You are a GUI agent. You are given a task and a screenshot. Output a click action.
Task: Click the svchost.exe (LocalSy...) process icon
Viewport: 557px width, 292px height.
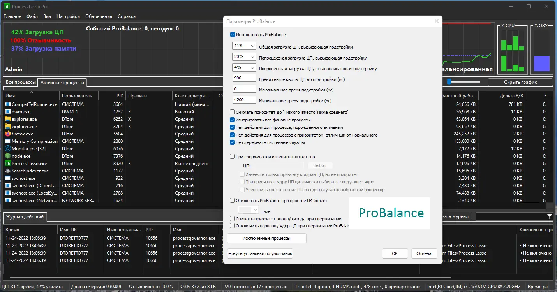pos(8,193)
